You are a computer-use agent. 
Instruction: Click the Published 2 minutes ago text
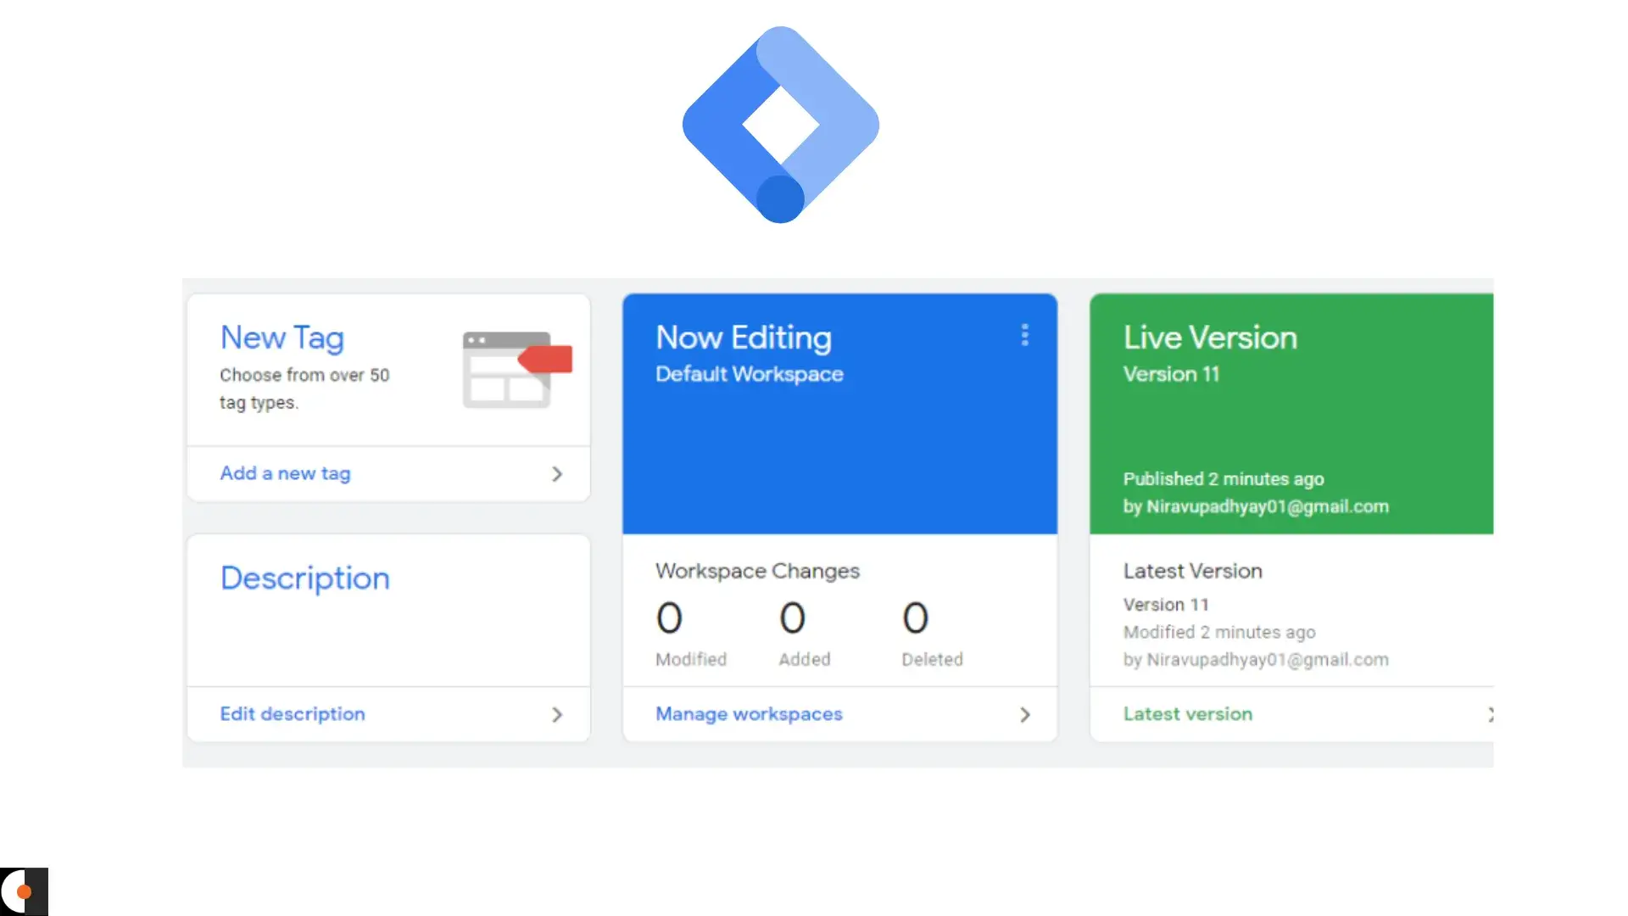[1224, 479]
